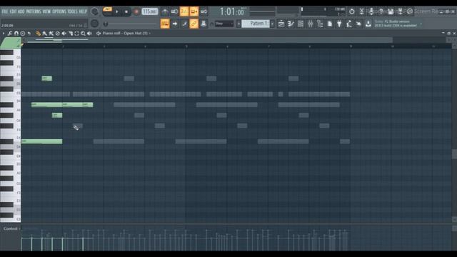457x257 pixels.
Task: Open the TOOLS menu
Action: pos(73,11)
